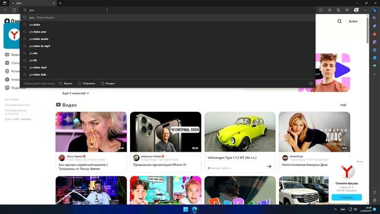The image size is (380, 214).
Task: Open the tab actions menu icon
Action: pyautogui.click(x=5, y=3)
